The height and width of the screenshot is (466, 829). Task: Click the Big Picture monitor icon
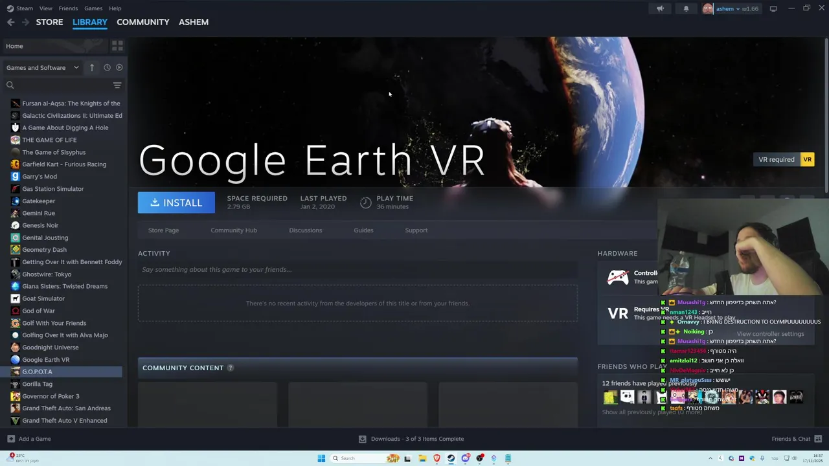[x=773, y=8]
